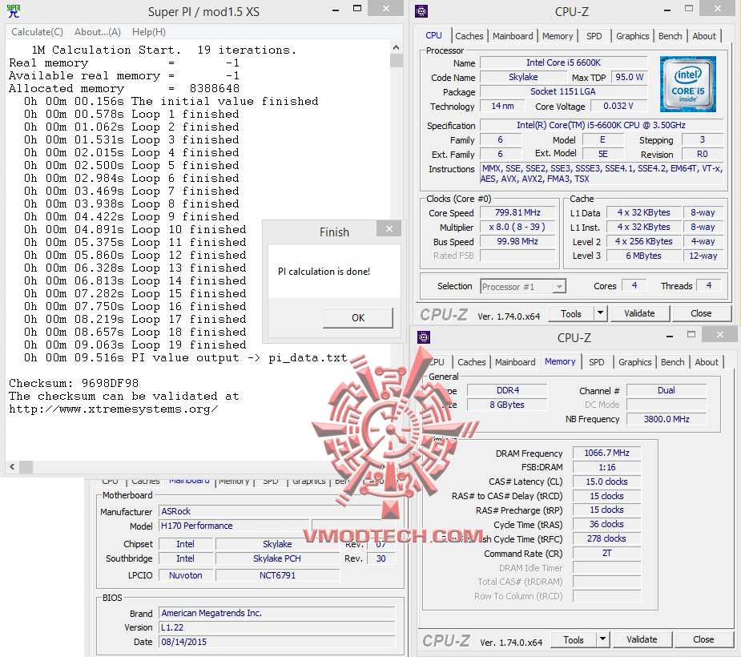This screenshot has height=657, width=741.
Task: Click the Intel Core i5 logo
Action: pos(687,84)
